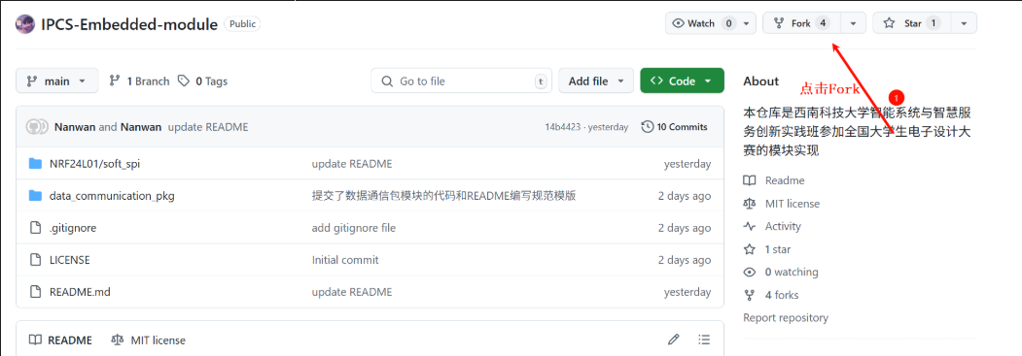
Task: Focus the Go to file search field
Action: coord(462,81)
